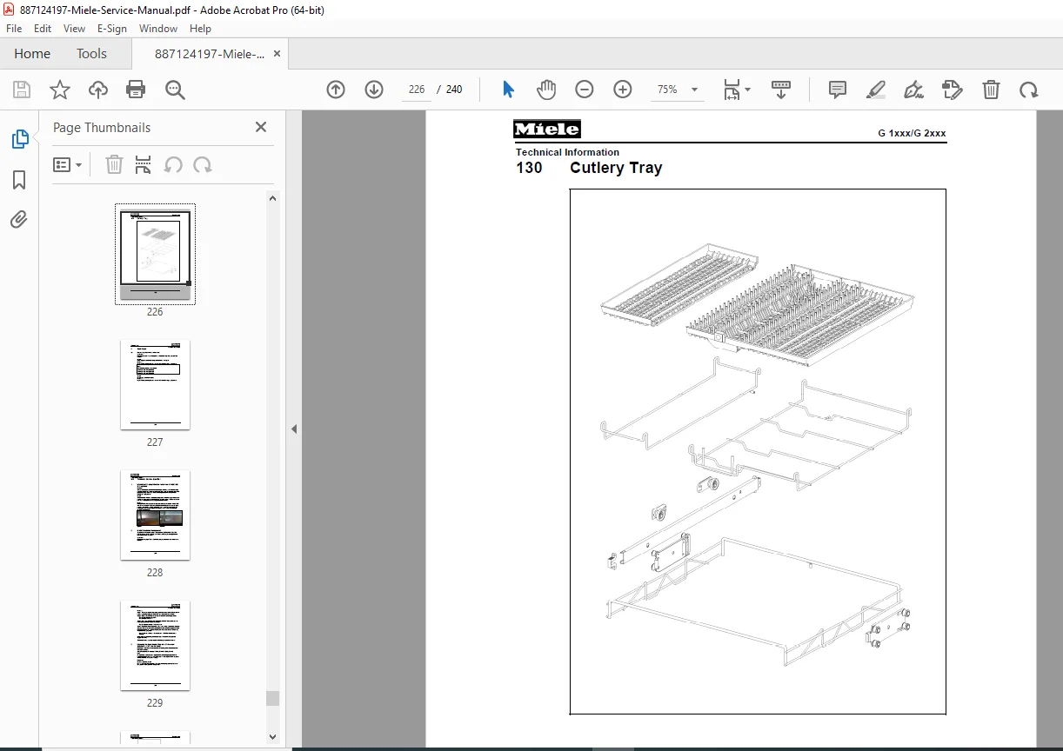The height and width of the screenshot is (751, 1063).
Task: Close the 887124197-Miele document tab
Action: pos(277,54)
